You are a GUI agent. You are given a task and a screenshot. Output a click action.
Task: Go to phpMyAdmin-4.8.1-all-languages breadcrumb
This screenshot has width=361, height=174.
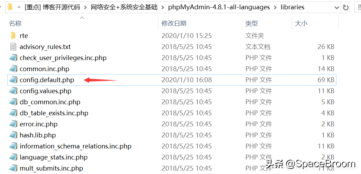(x=219, y=7)
